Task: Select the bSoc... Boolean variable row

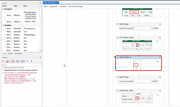Action: (21, 47)
